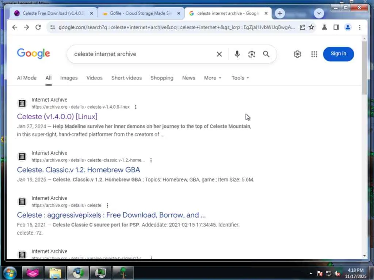Open Celeste aggressivepixels result
Image resolution: width=374 pixels, height=280 pixels.
(x=111, y=215)
